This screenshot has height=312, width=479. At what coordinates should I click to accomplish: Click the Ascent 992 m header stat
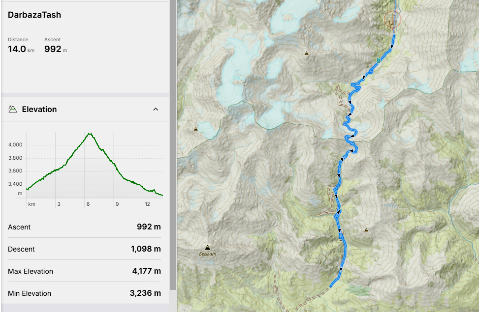coord(55,45)
